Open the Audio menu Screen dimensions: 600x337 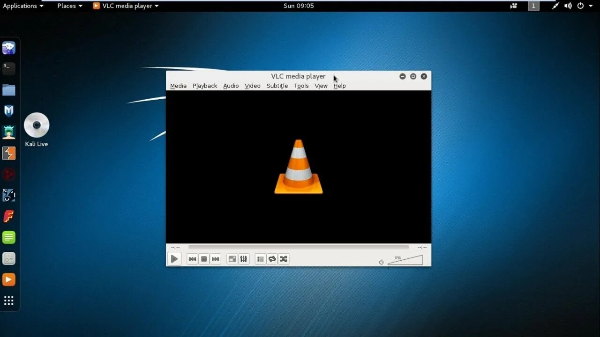(x=231, y=86)
